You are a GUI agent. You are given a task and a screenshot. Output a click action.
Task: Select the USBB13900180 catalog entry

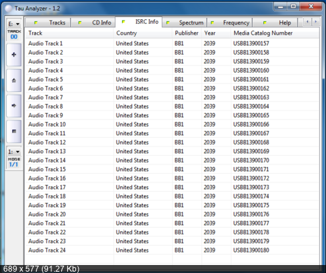coord(251,250)
